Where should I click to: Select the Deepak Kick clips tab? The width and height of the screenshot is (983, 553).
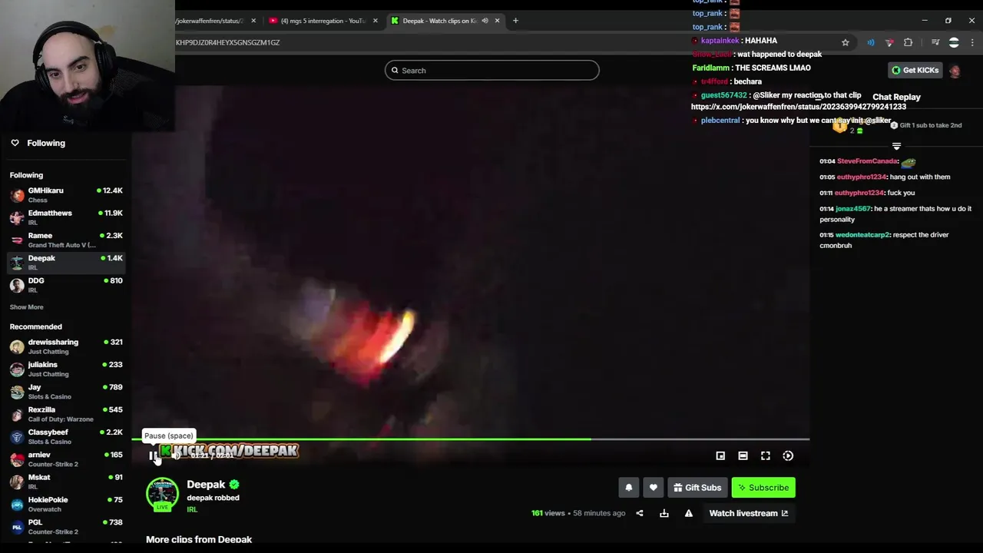pos(439,21)
